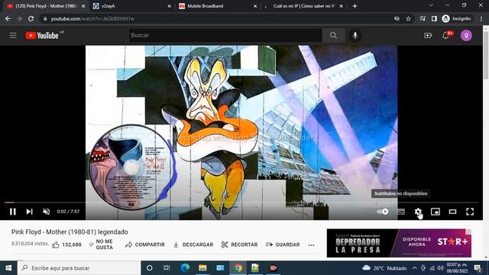489x275 pixels.
Task: Go forward in the browser
Action: pos(19,18)
